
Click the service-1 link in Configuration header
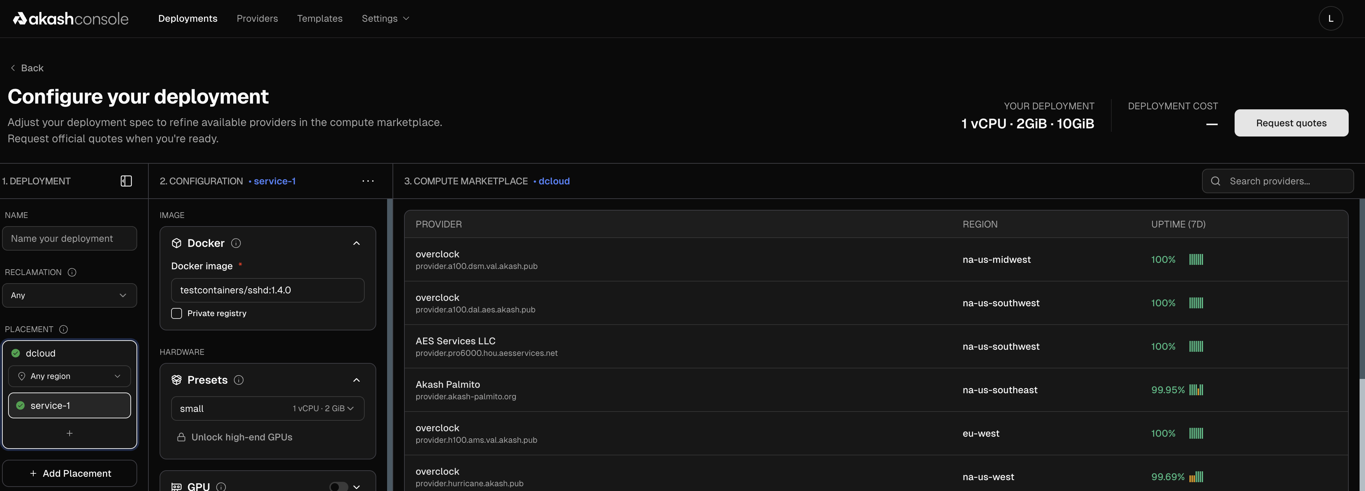tap(274, 181)
